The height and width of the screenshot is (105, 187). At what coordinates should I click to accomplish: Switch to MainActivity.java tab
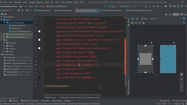point(42,10)
